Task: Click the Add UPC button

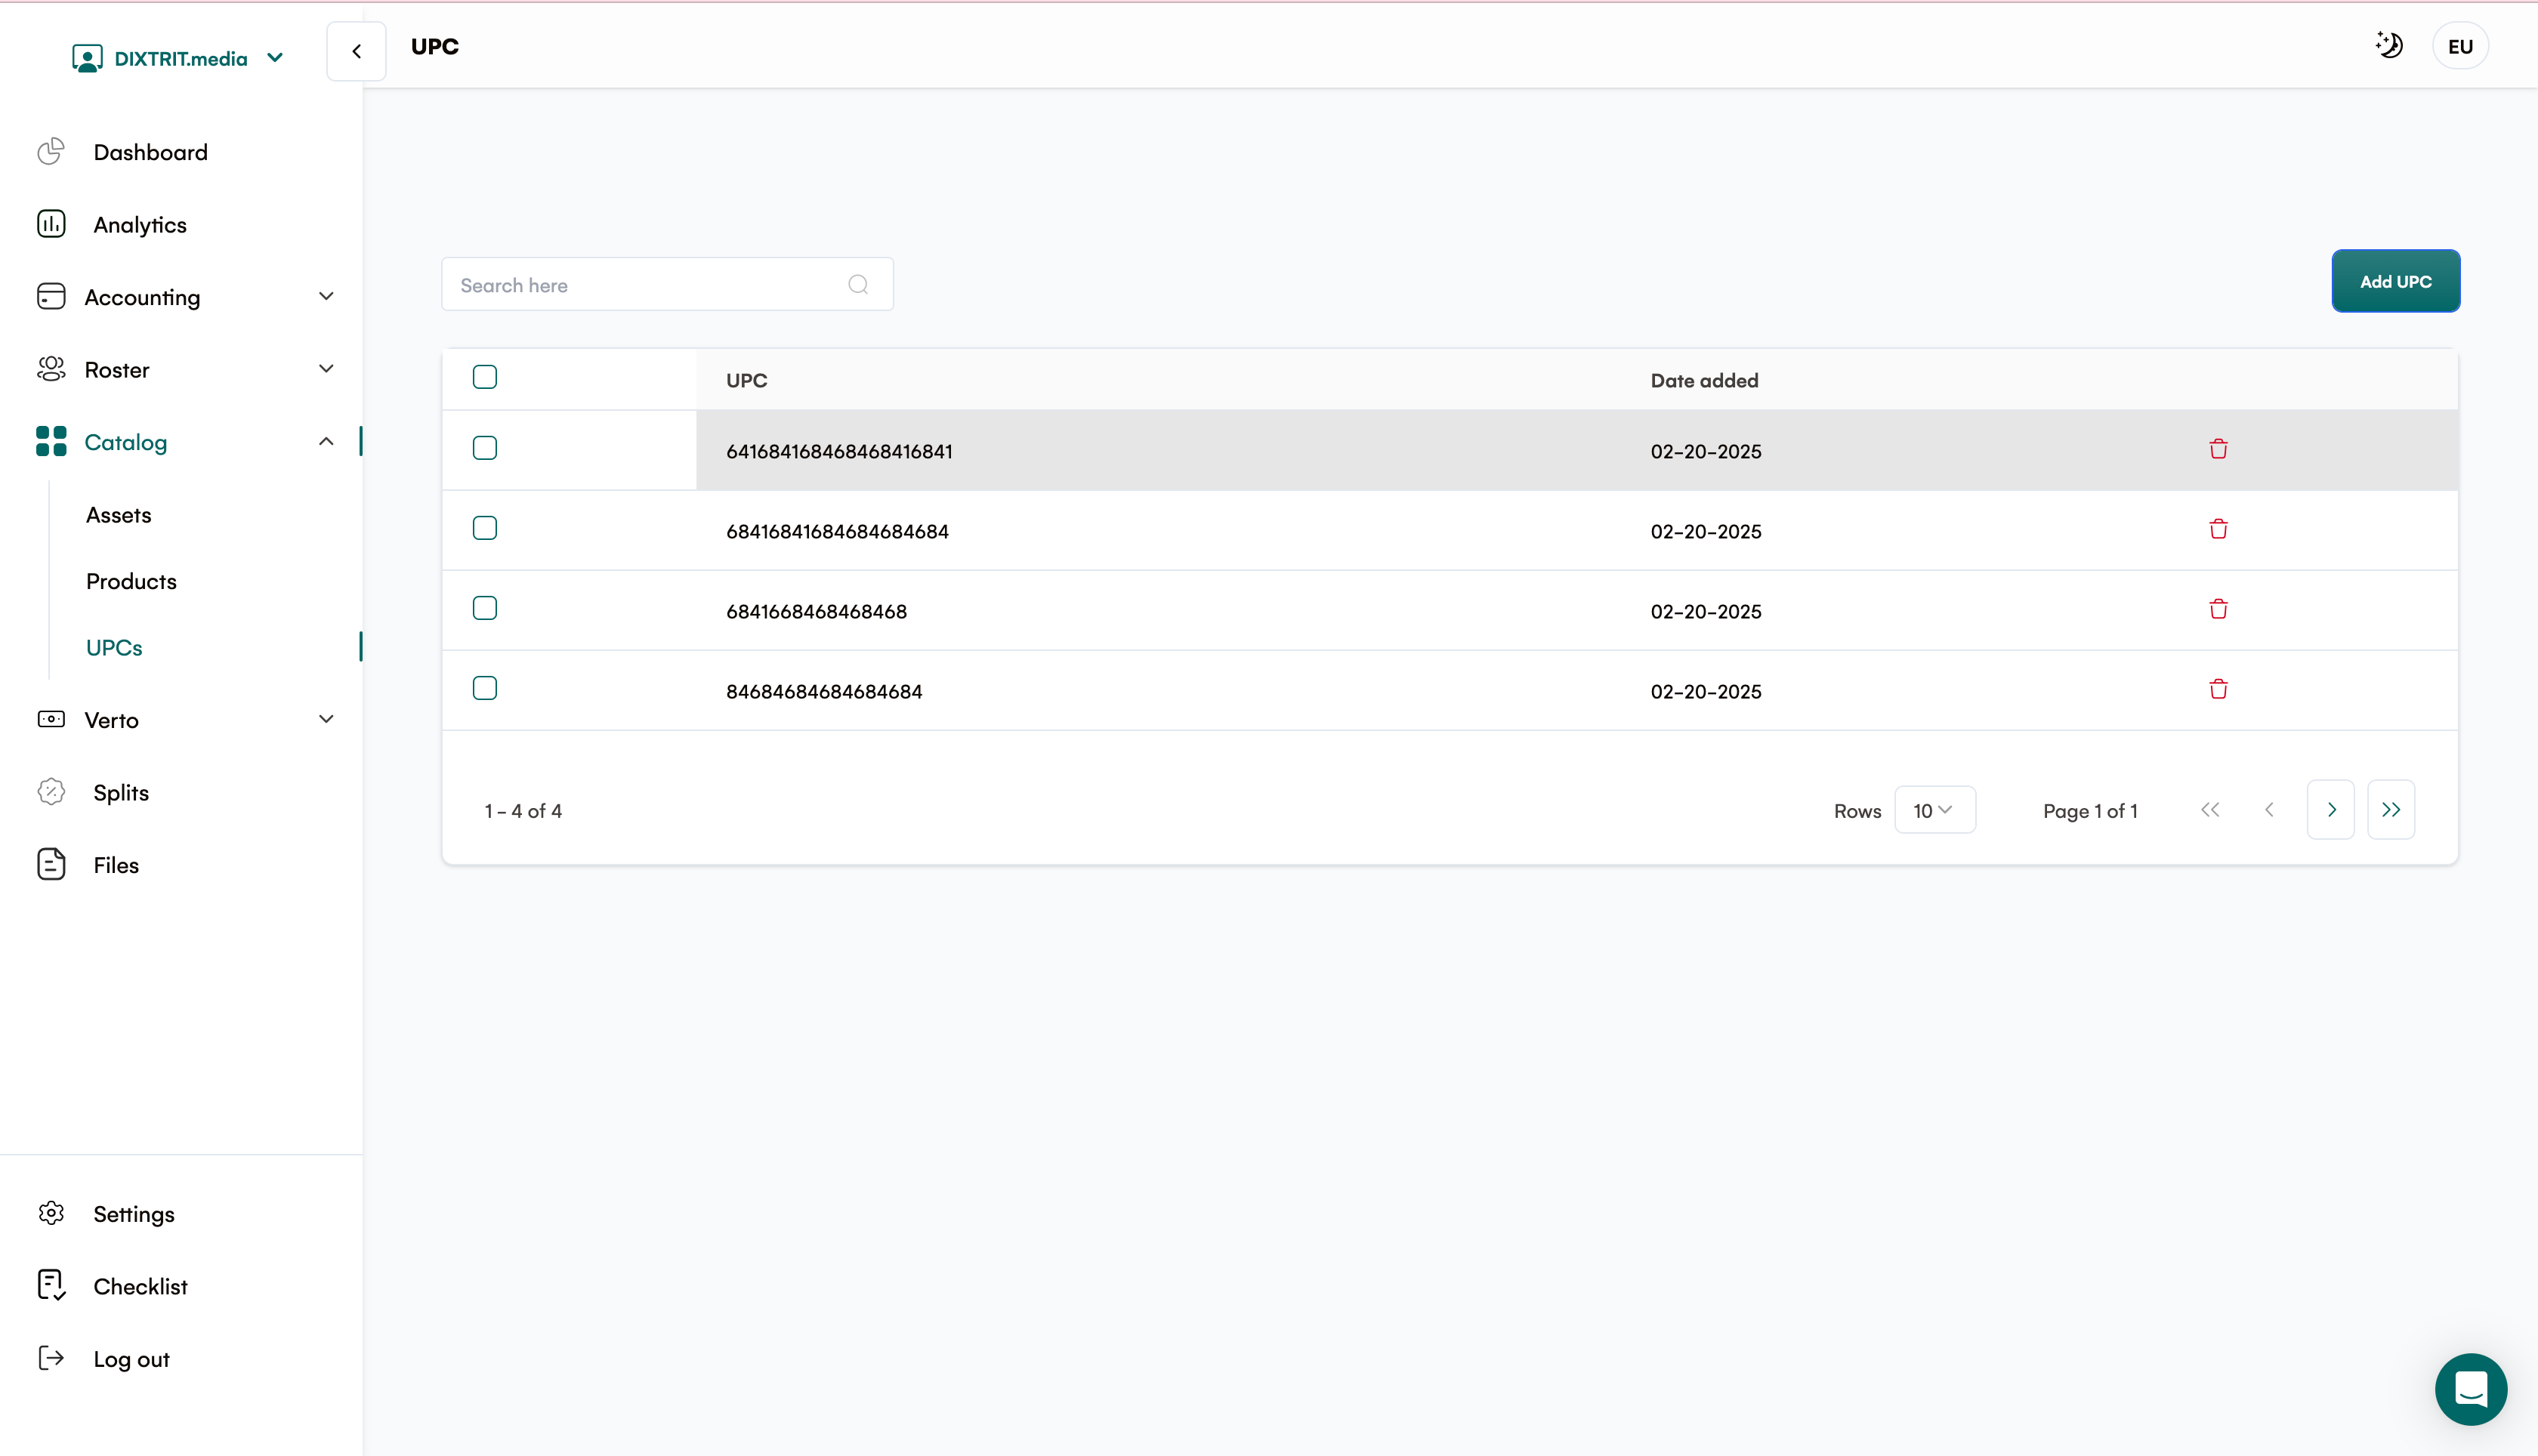Action: (2396, 281)
